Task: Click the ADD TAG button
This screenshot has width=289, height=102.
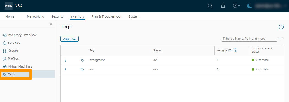Action: pos(70,39)
